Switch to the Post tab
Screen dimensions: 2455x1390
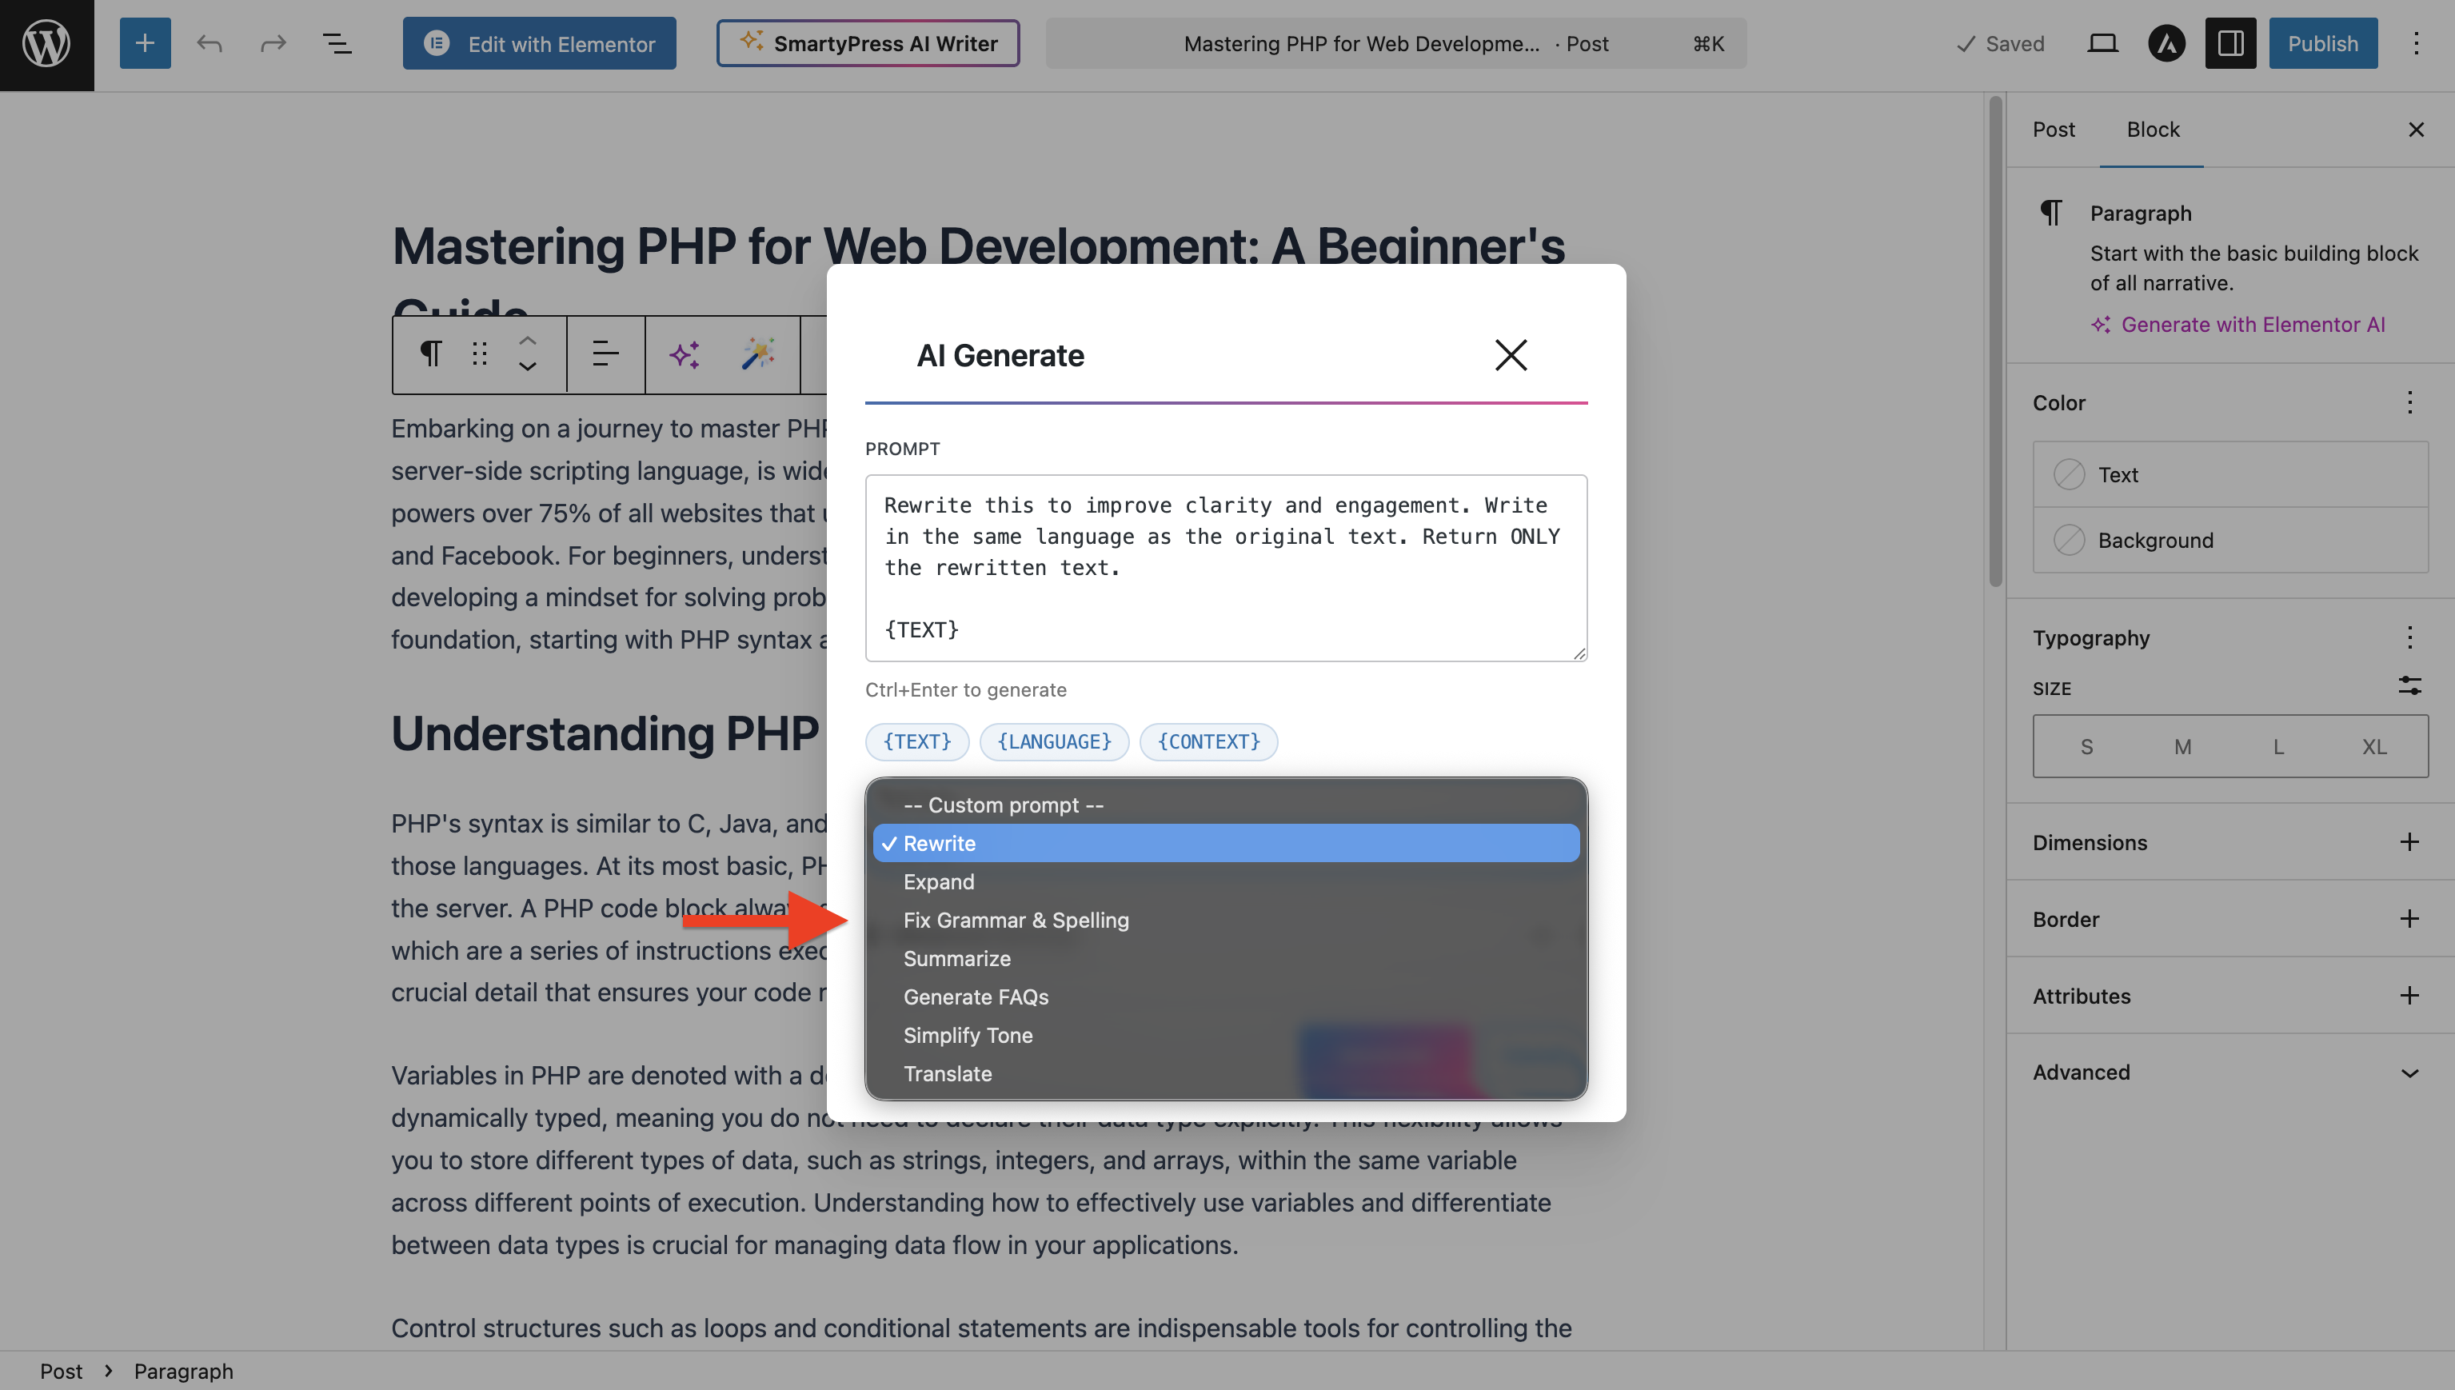(2053, 129)
